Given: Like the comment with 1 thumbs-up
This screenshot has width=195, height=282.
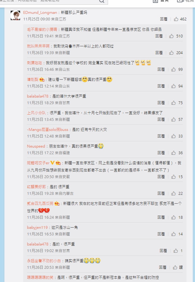Looking at the screenshot, I should [x=176, y=251].
